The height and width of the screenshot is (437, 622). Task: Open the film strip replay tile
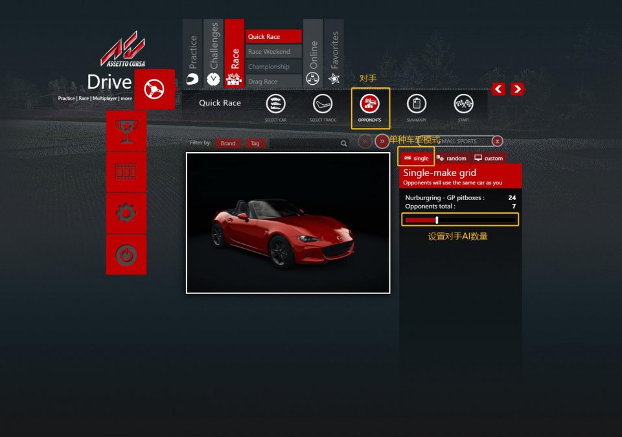point(126,172)
